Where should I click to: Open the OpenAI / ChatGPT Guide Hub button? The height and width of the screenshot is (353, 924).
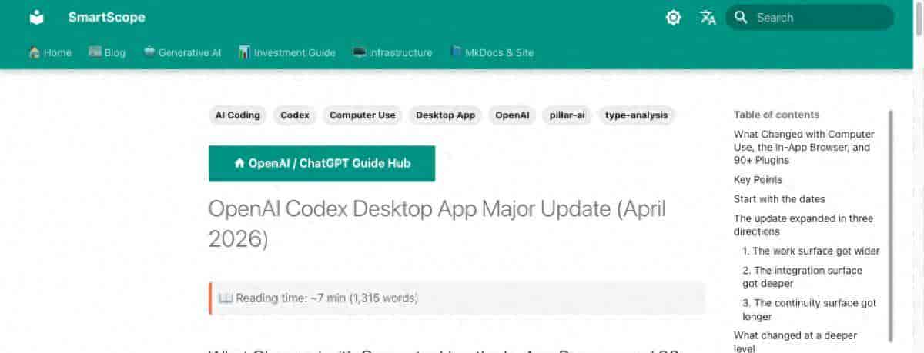[x=322, y=163]
